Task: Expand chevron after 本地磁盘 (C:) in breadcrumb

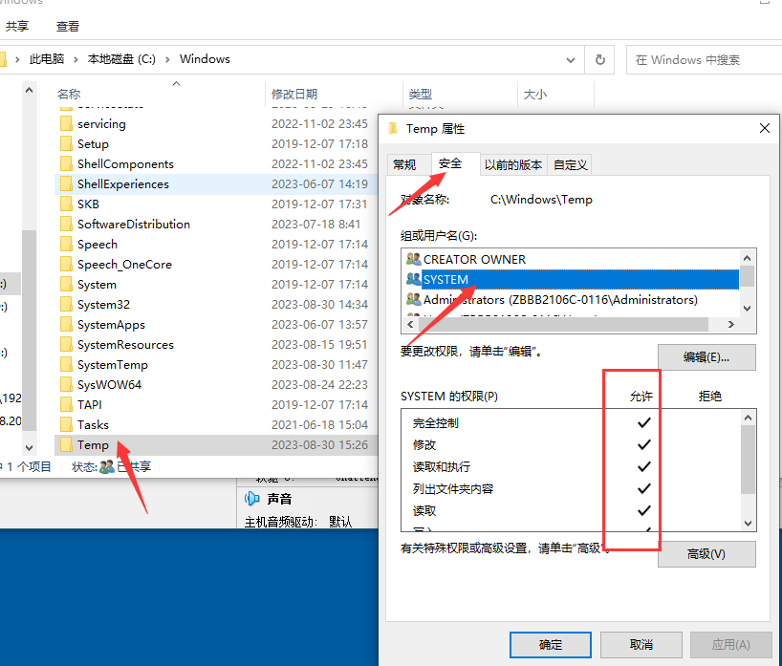Action: click(167, 59)
